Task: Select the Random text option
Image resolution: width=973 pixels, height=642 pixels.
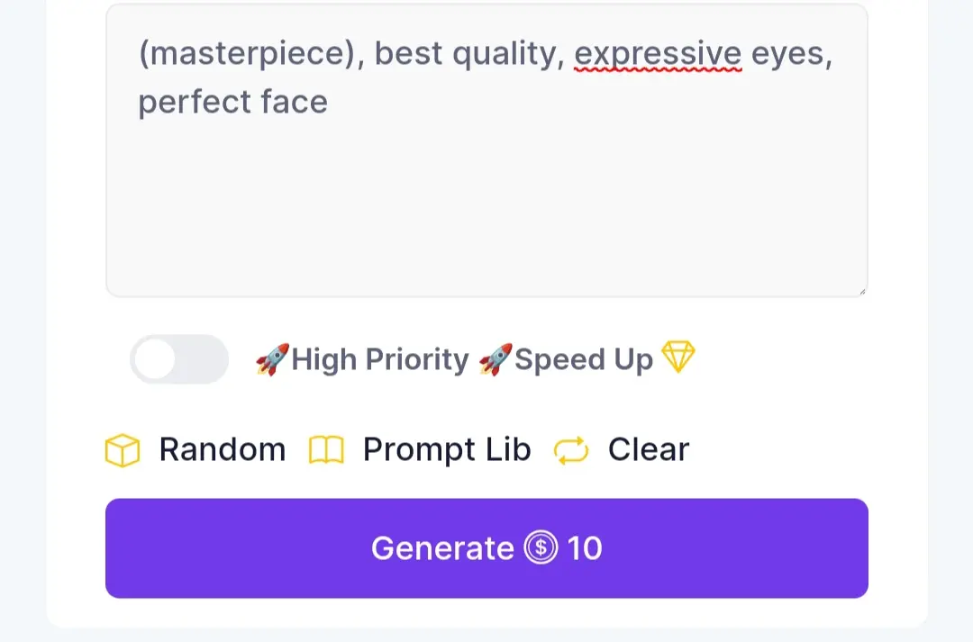Action: [223, 449]
